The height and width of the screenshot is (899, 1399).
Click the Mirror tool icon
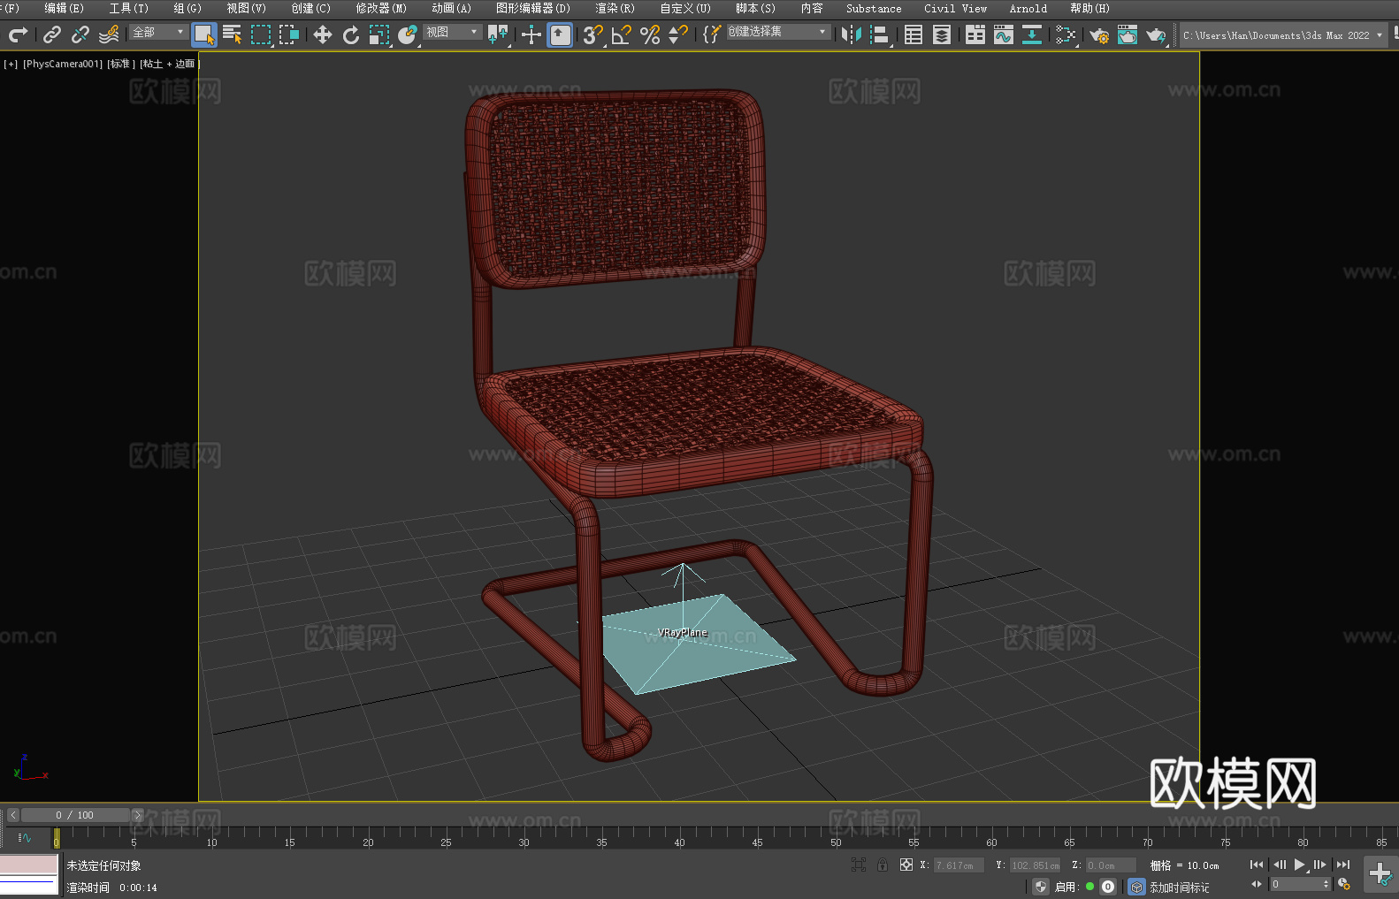(852, 34)
